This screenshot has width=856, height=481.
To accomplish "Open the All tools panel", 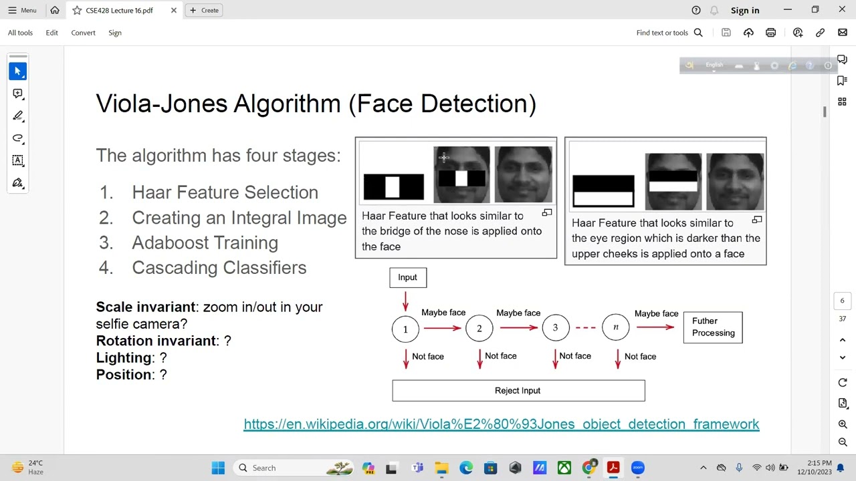I will (20, 32).
